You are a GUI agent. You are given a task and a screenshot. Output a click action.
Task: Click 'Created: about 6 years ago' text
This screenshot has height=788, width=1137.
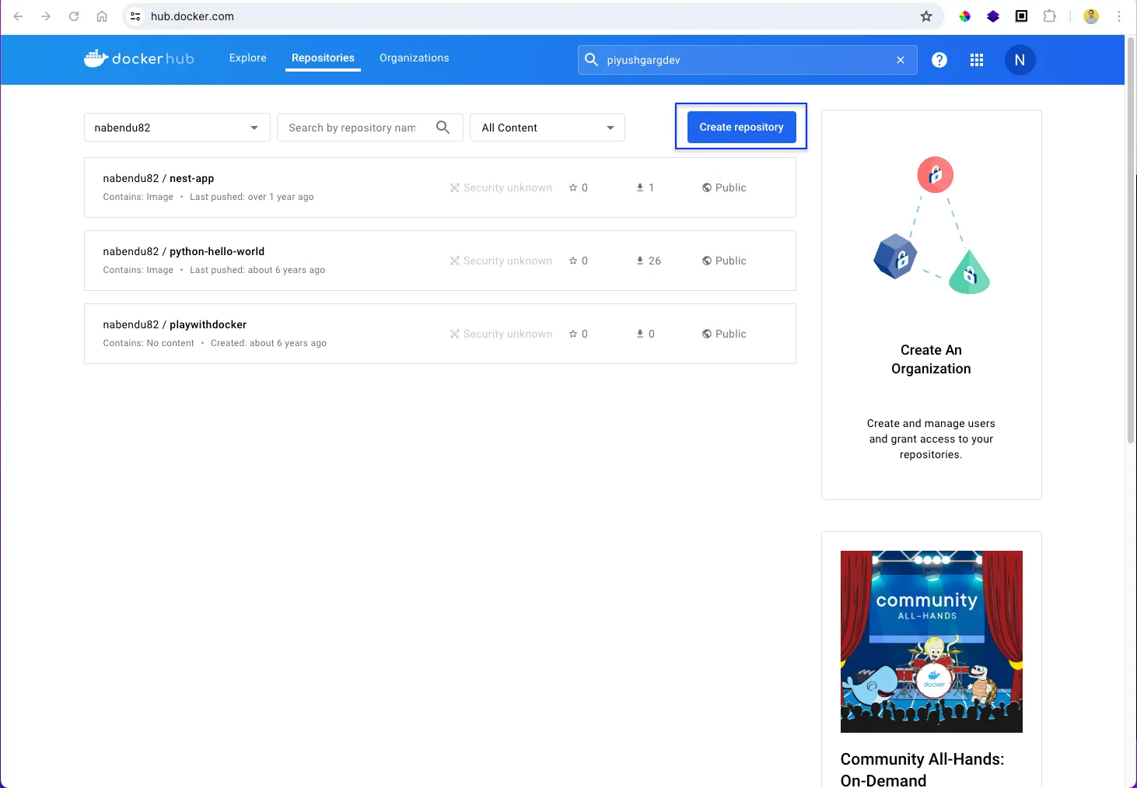click(x=268, y=343)
